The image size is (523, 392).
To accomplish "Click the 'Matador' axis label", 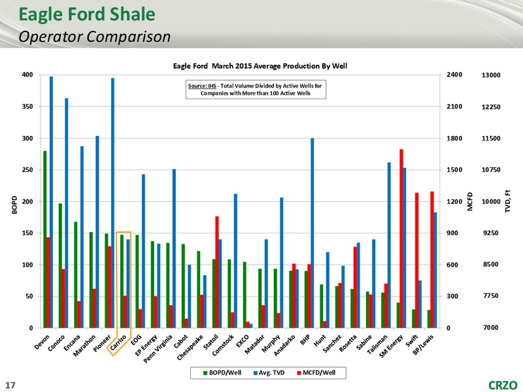I will click(254, 344).
